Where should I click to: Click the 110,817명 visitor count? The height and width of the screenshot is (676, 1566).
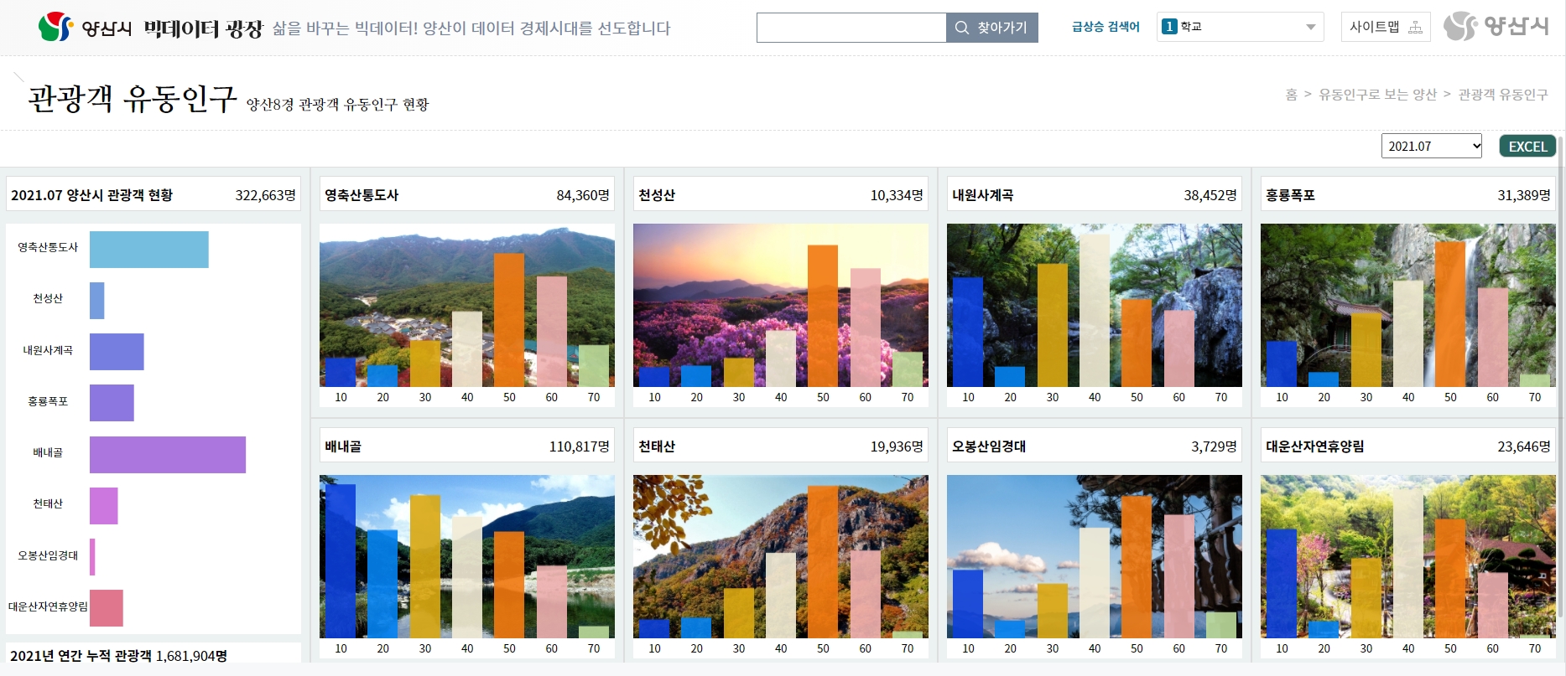coord(580,446)
